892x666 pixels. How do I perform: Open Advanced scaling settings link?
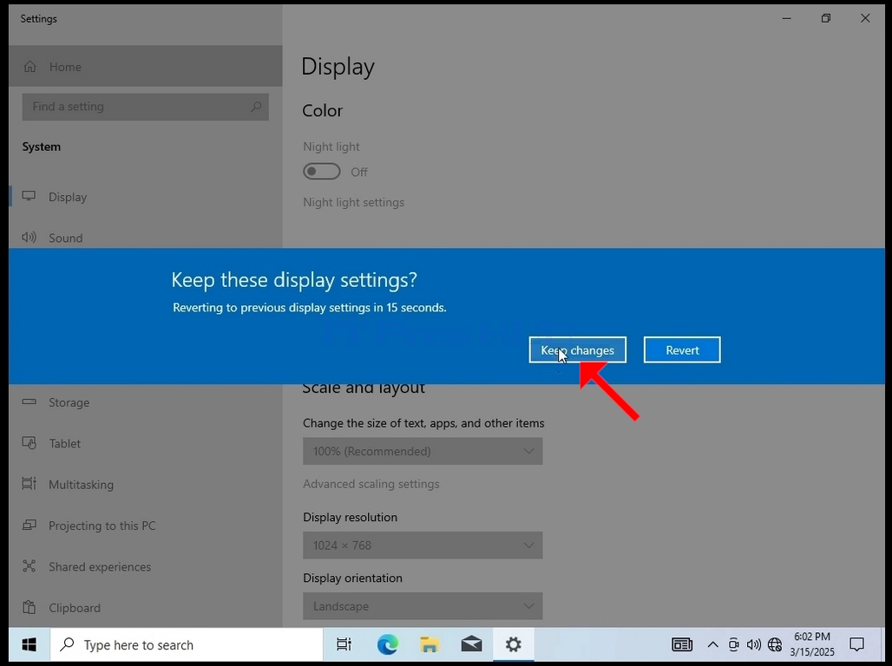[371, 484]
